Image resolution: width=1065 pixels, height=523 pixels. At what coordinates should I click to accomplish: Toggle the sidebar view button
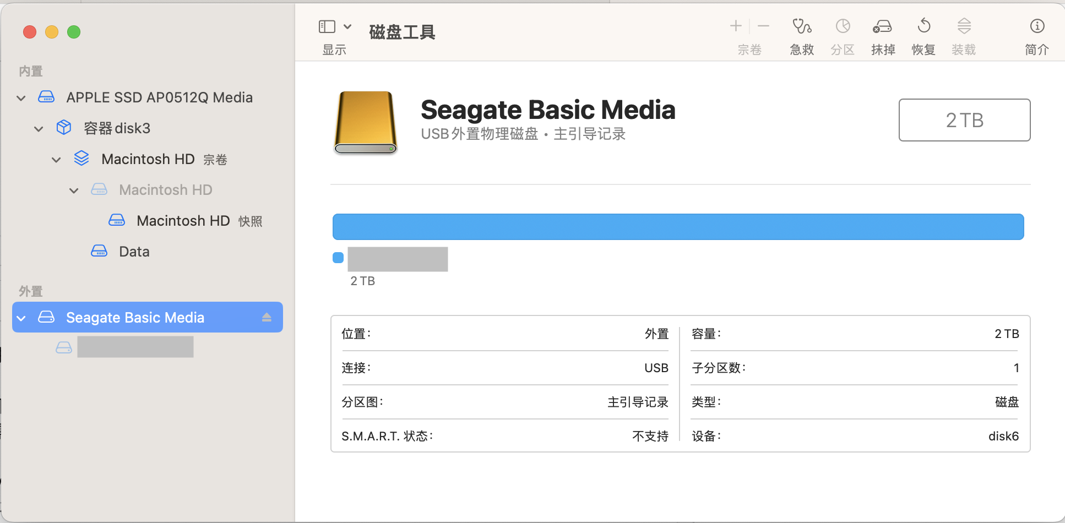(x=327, y=26)
